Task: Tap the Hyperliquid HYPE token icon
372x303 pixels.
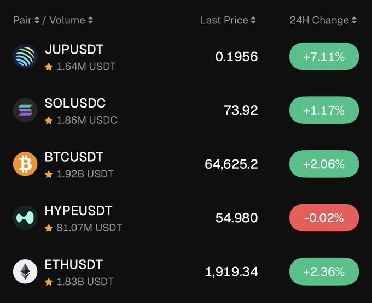Action: 25,217
